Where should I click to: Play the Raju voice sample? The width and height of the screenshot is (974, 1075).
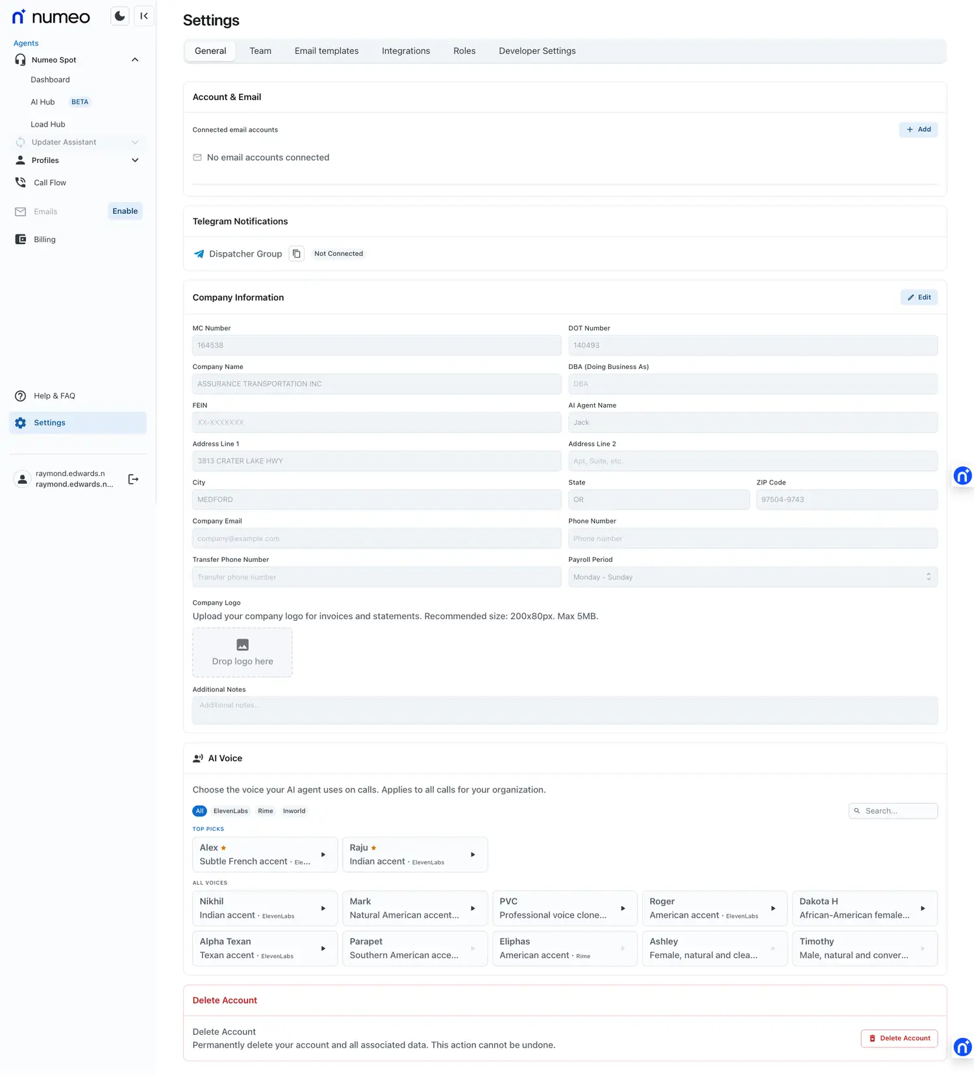point(473,855)
